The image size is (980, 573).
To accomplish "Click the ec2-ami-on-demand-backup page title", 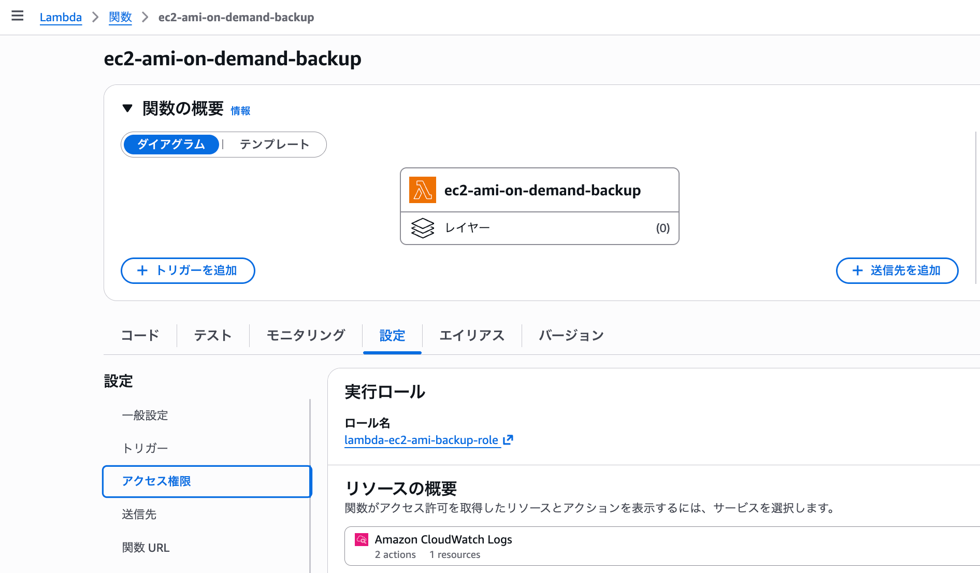I will [x=233, y=59].
